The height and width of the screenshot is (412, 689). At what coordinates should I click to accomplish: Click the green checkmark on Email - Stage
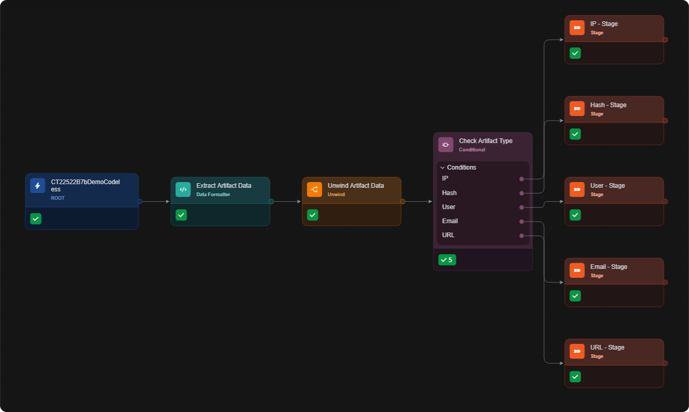[575, 296]
